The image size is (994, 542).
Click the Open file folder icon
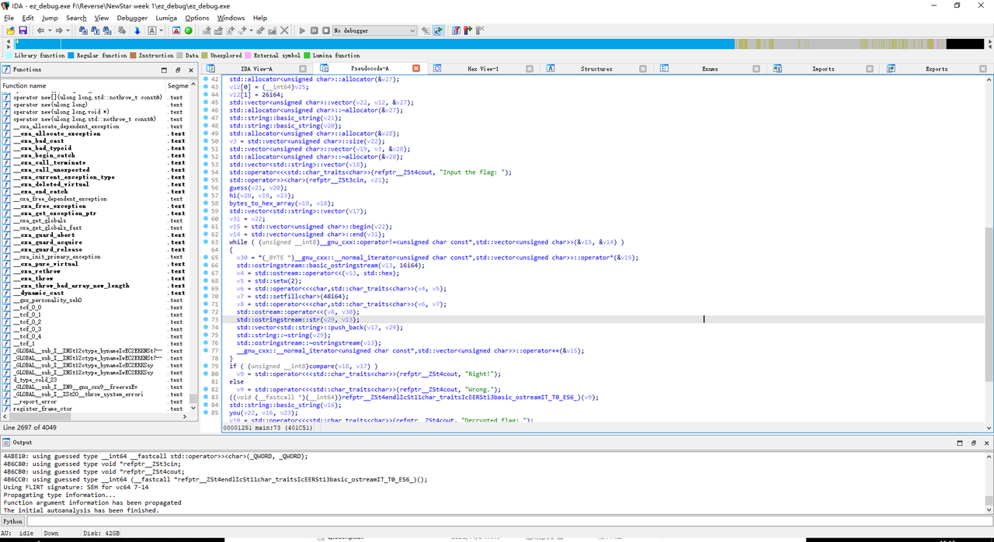[10, 30]
